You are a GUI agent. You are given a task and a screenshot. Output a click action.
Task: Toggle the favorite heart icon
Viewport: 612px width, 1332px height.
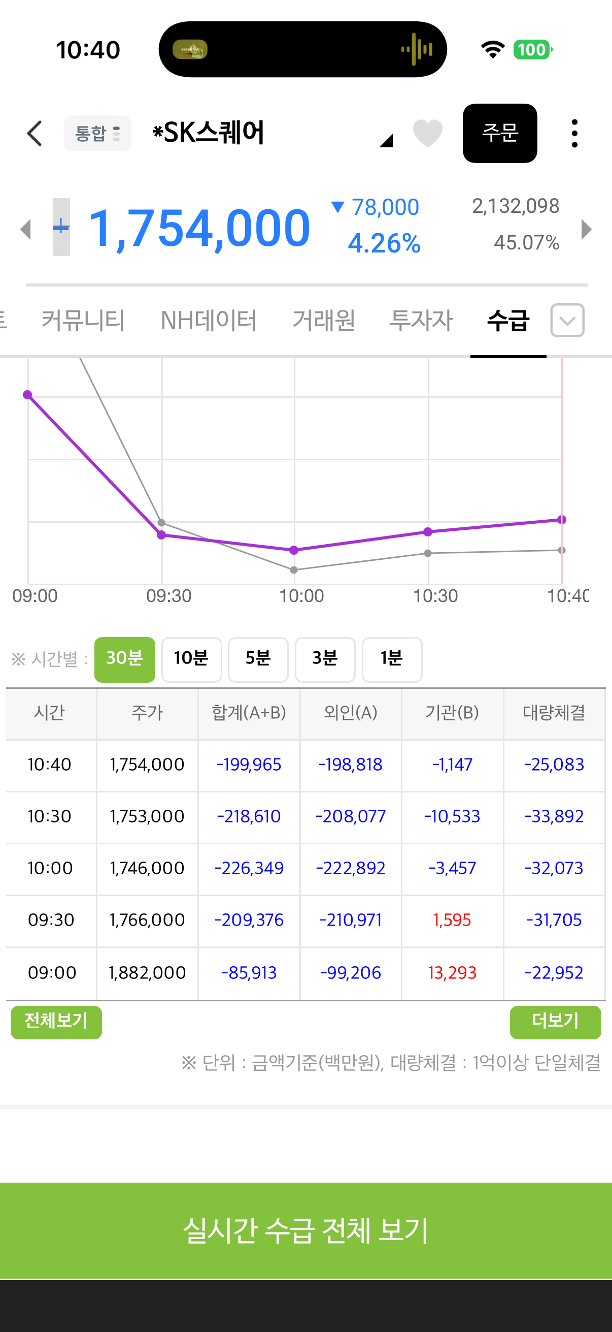[x=428, y=134]
